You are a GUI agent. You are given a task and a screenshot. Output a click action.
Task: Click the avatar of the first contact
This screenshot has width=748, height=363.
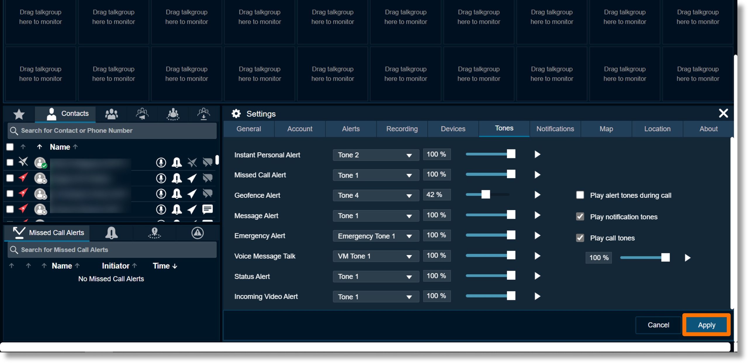40,163
